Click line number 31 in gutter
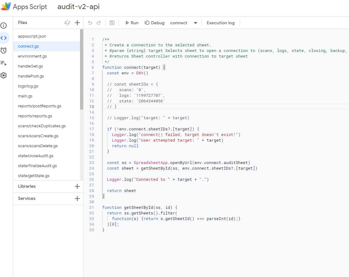This screenshot has height=277, width=349. [x=92, y=208]
